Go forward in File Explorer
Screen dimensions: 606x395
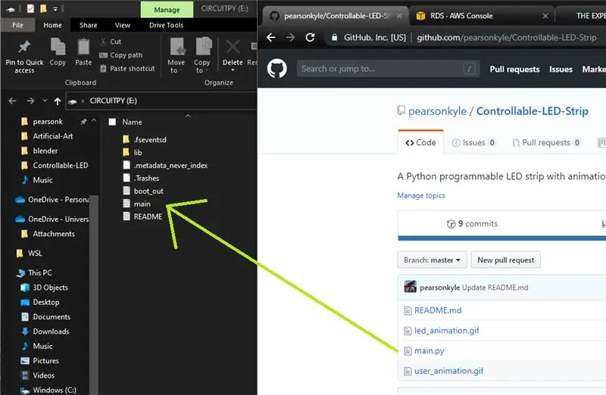(30, 101)
